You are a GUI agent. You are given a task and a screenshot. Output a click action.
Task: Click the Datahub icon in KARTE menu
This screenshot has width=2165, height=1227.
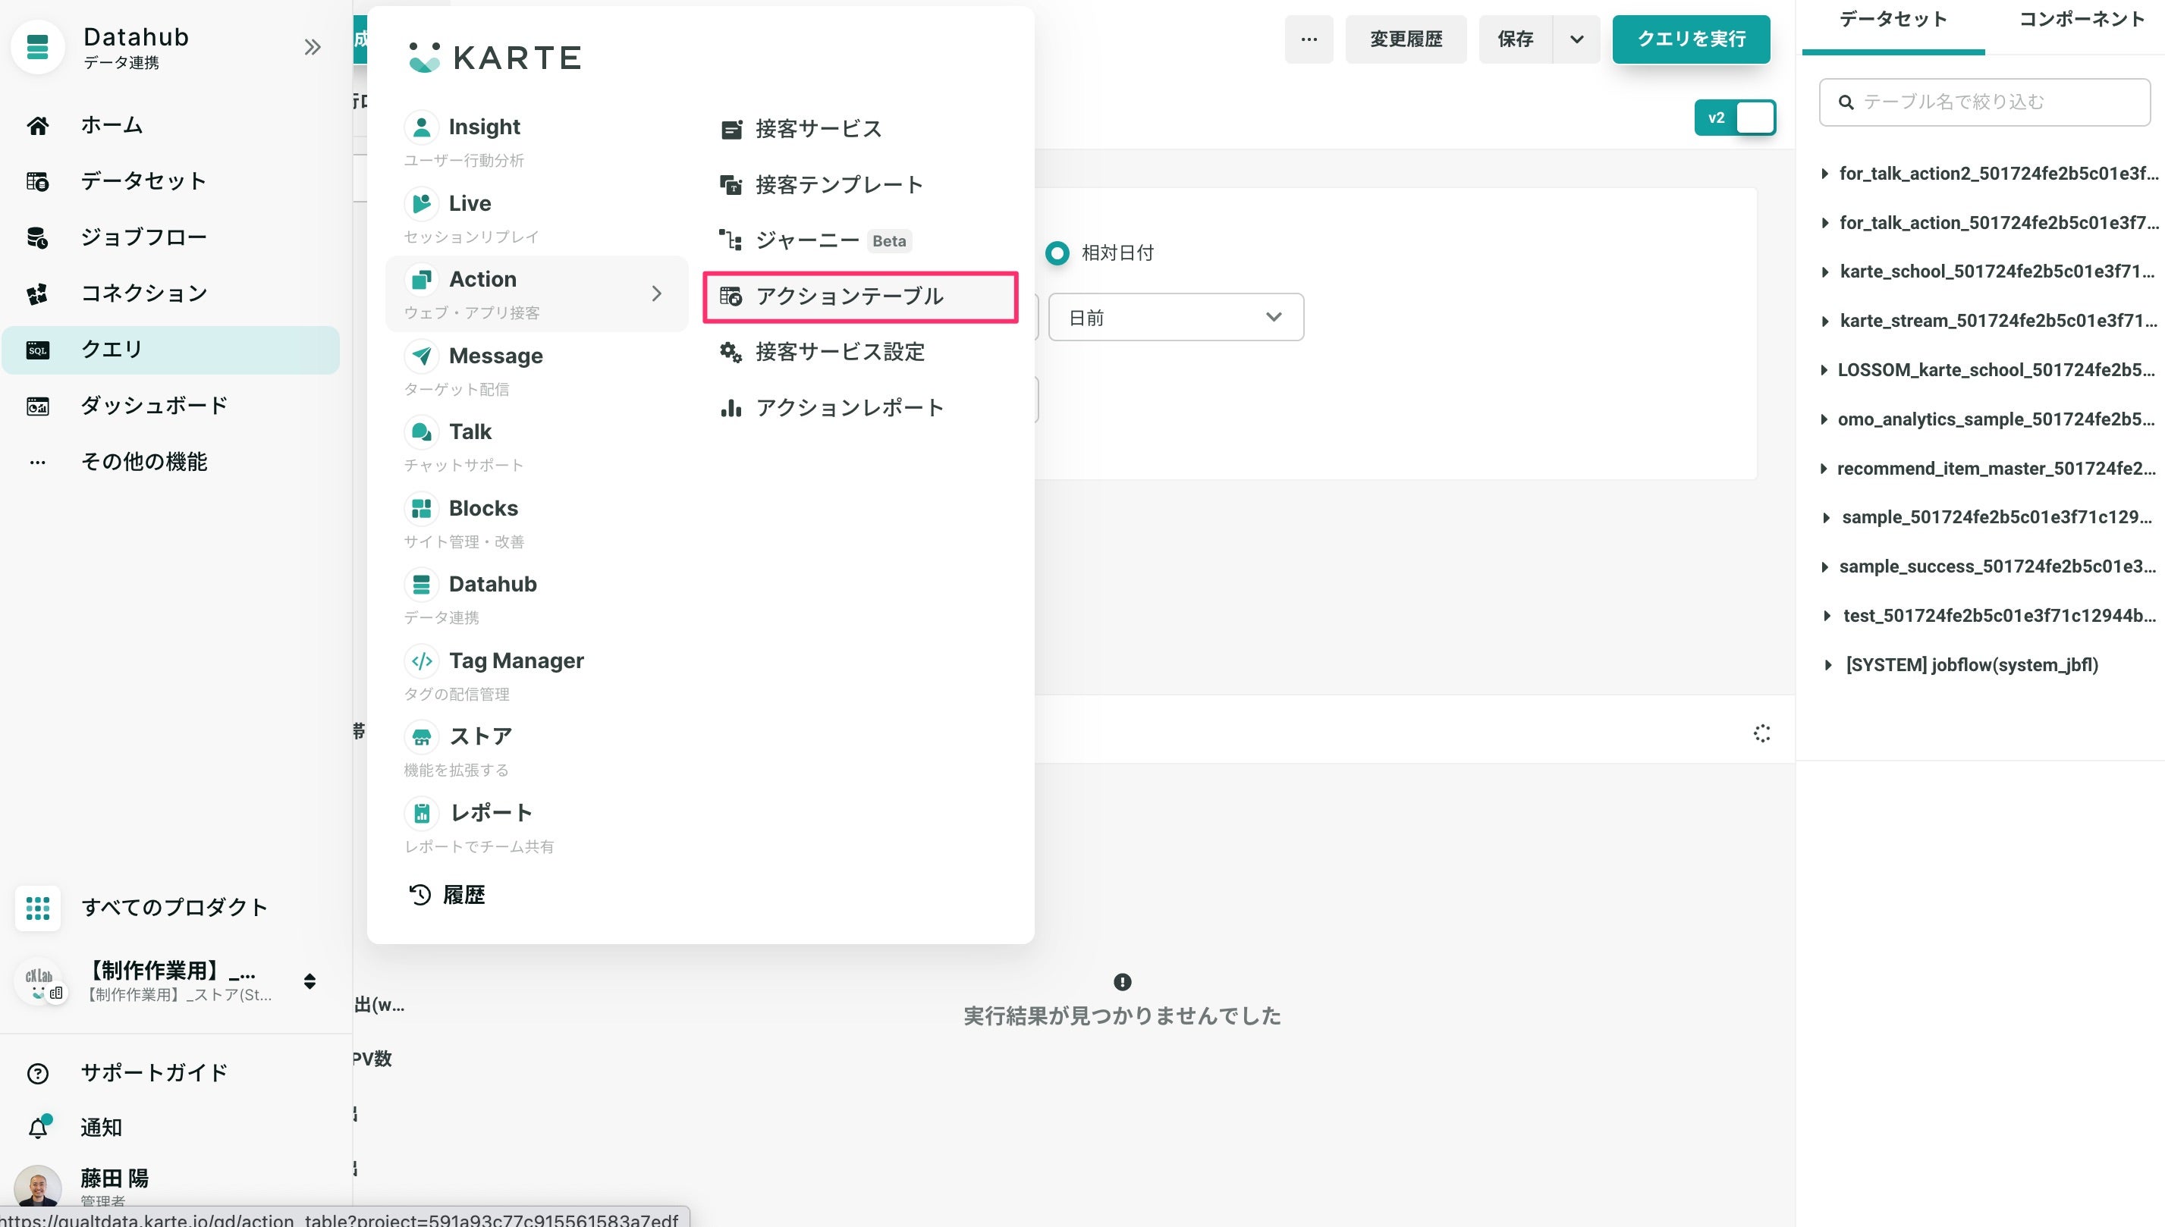421,584
